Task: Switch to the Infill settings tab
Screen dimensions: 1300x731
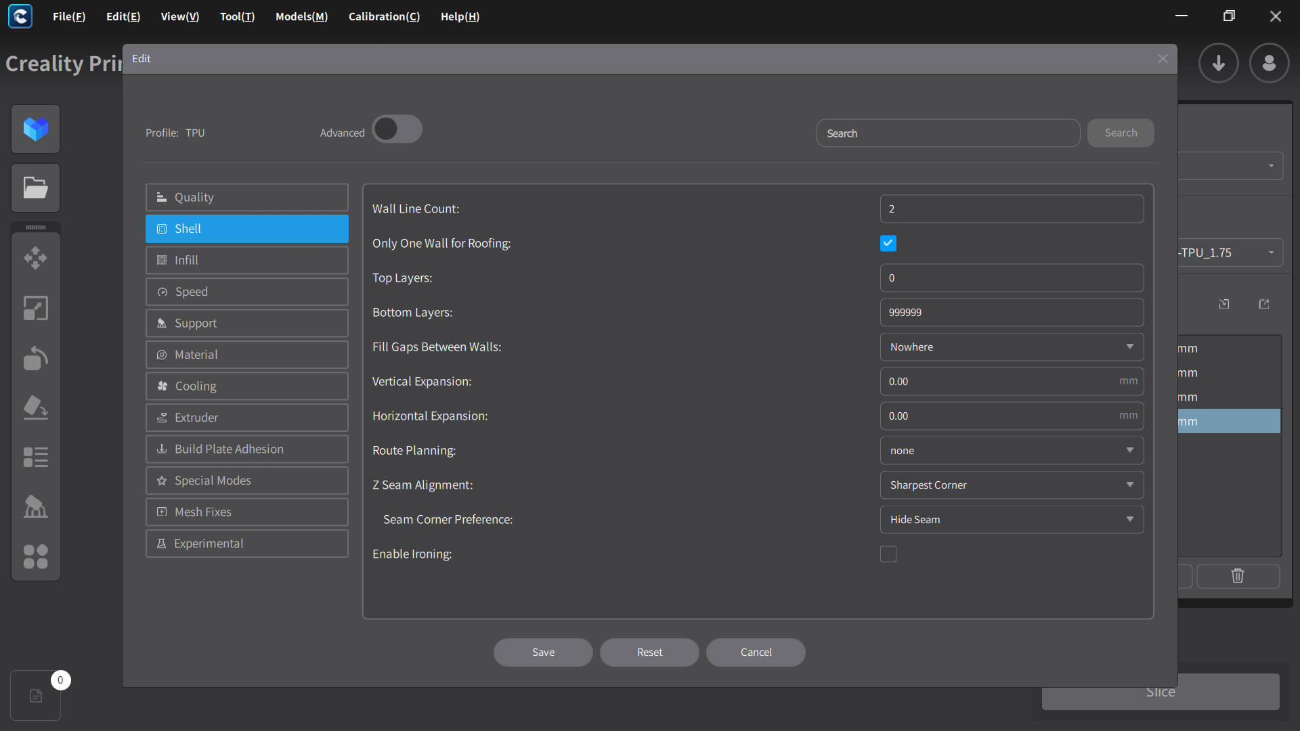Action: point(247,260)
